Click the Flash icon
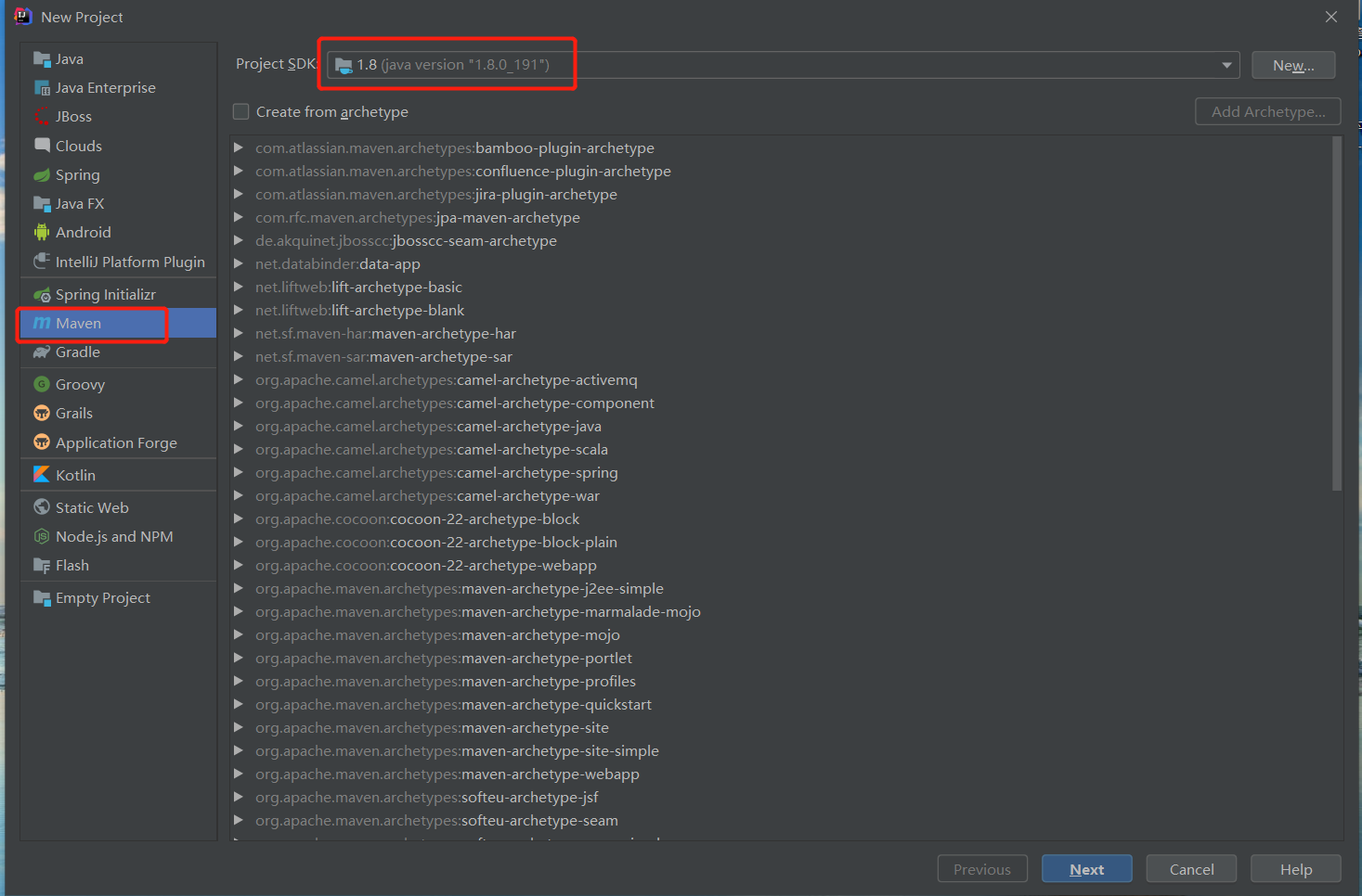Image resolution: width=1362 pixels, height=896 pixels. point(42,566)
